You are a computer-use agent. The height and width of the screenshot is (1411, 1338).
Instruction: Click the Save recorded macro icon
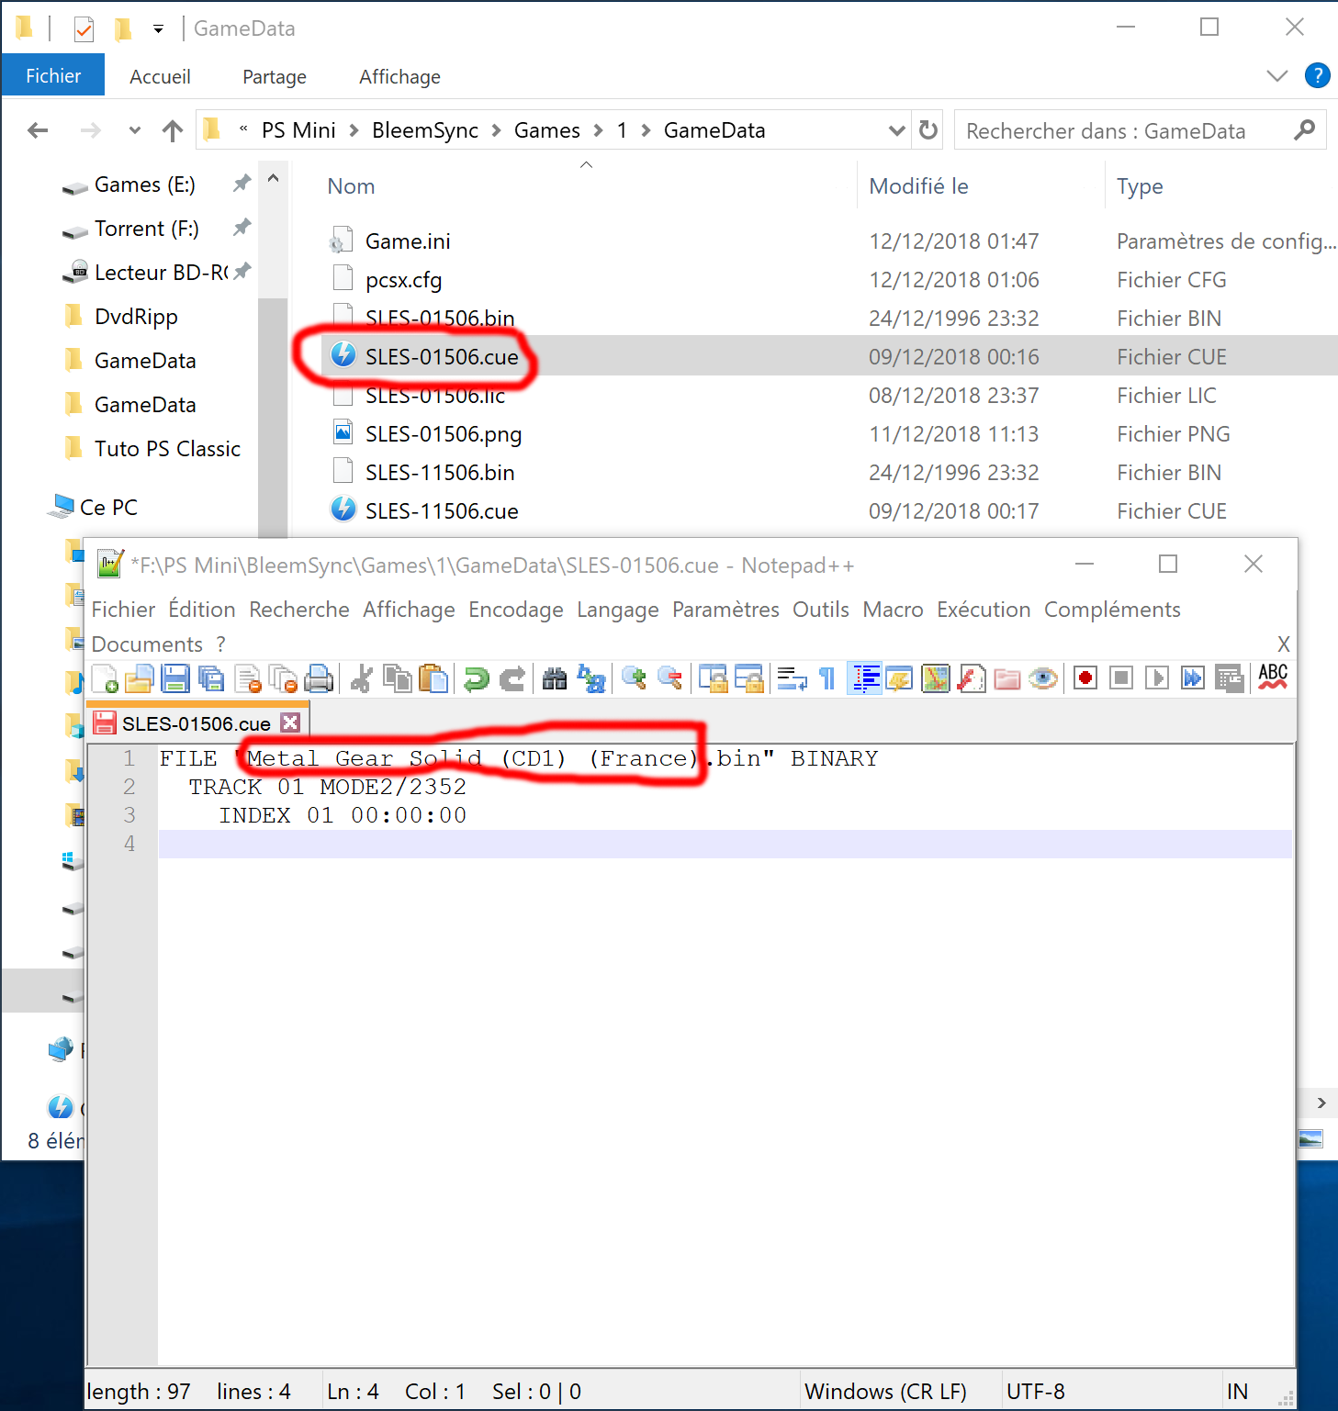point(1229,678)
